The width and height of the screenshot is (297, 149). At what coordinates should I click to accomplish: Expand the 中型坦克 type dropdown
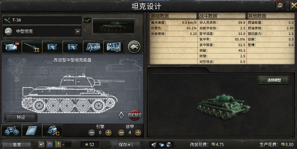(78, 31)
